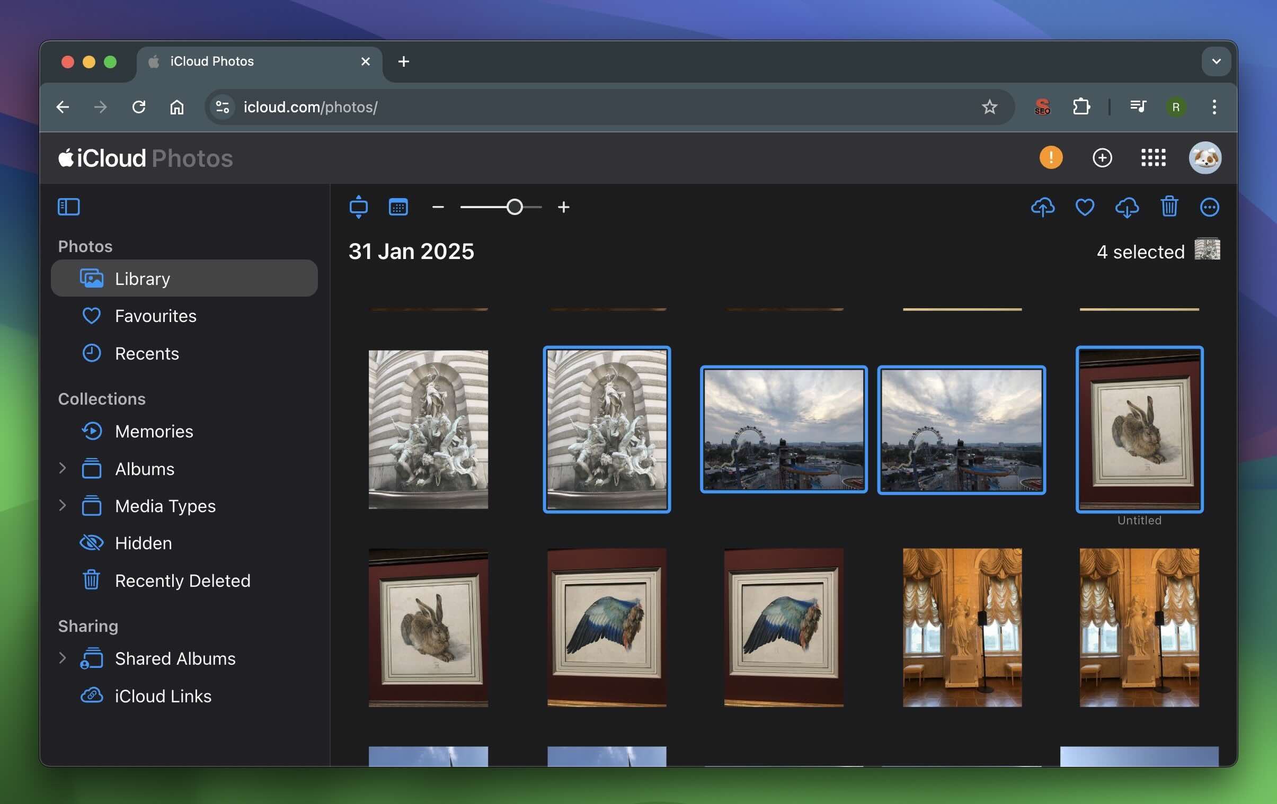Download selected photos with cloud arrow-down icon
Image resolution: width=1277 pixels, height=804 pixels.
[1127, 207]
